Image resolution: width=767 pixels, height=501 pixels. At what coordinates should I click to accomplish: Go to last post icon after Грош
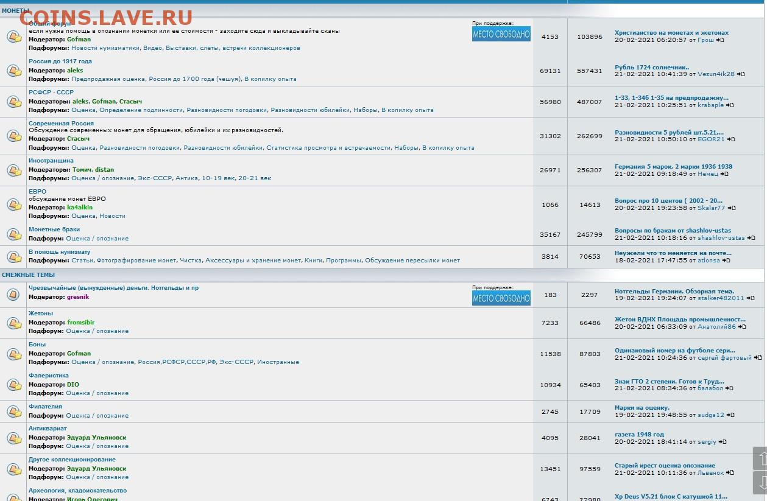[720, 40]
